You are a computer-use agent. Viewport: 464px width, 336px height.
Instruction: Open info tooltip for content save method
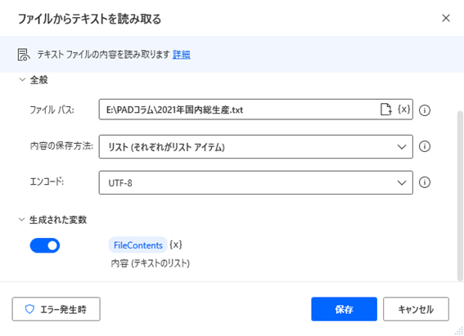425,146
